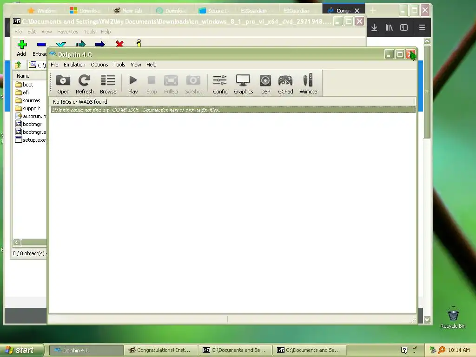Click the Windows start button
Image resolution: width=476 pixels, height=357 pixels.
pos(22,350)
